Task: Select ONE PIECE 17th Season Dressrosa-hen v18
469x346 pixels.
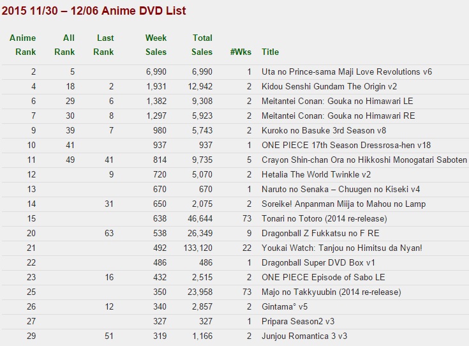Action: pos(346,145)
